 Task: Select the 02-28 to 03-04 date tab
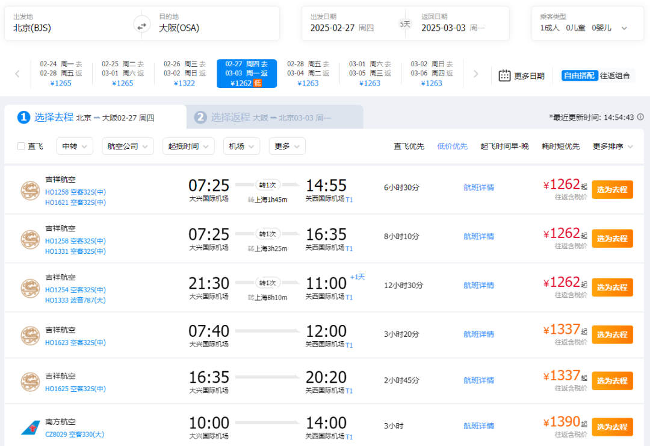tap(308, 74)
